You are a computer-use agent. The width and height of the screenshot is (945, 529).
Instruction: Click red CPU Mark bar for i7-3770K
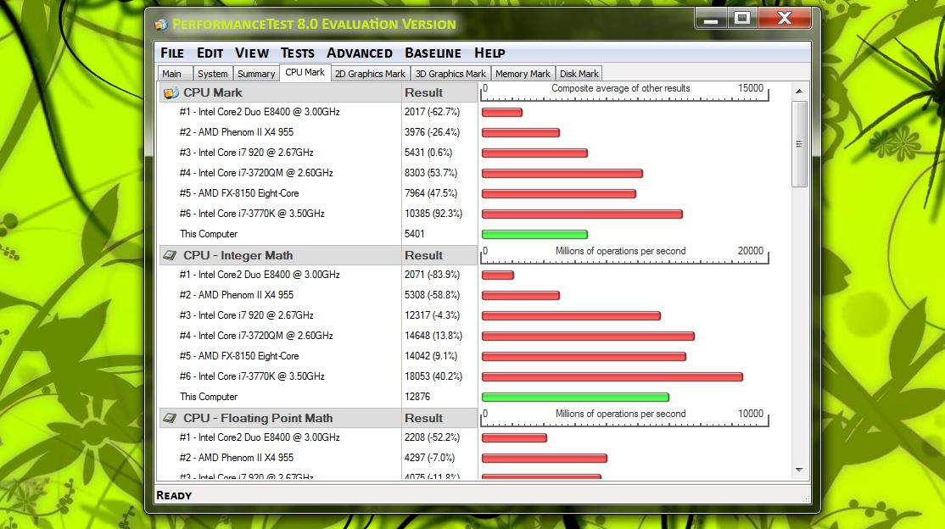pyautogui.click(x=582, y=214)
